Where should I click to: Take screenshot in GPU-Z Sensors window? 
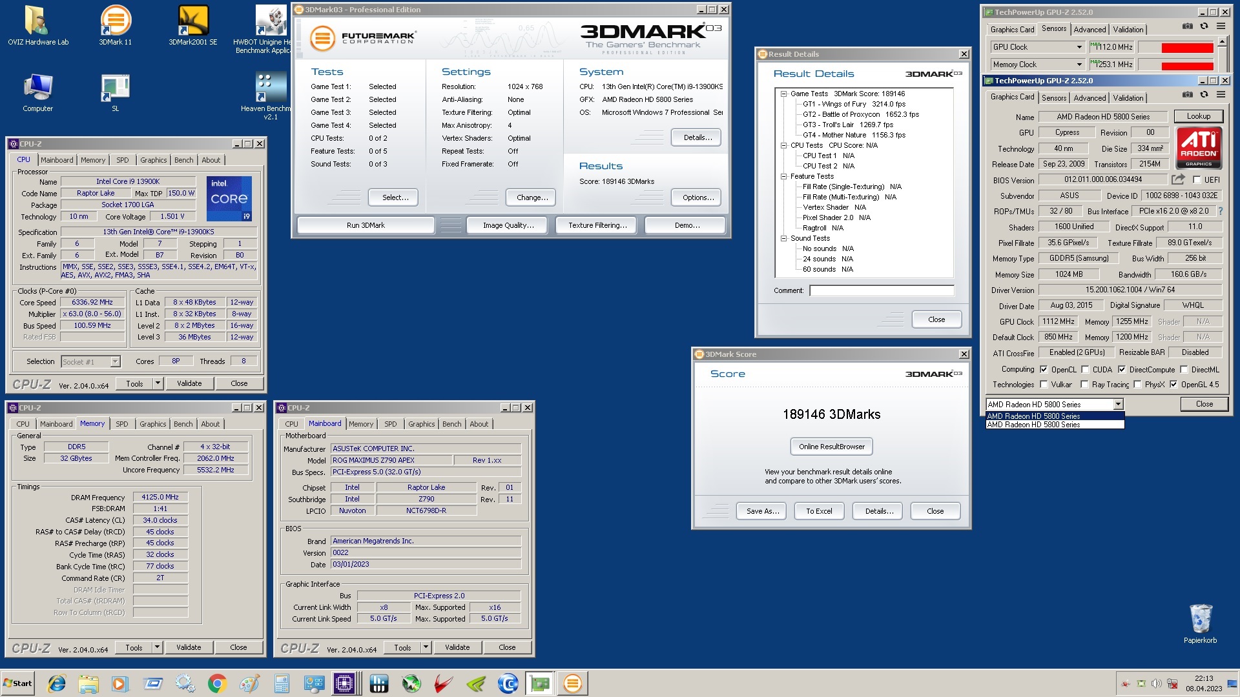[x=1187, y=26]
